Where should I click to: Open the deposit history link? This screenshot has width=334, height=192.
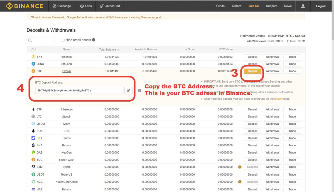[278, 99]
